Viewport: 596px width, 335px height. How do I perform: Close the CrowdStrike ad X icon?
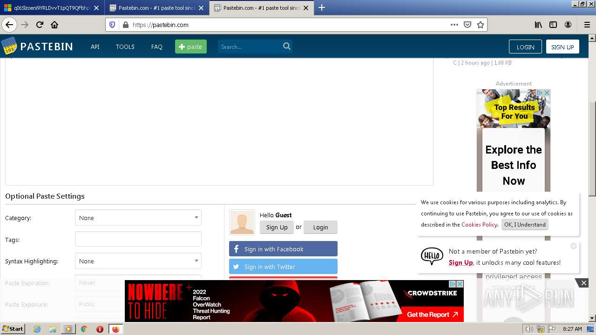tap(460, 284)
